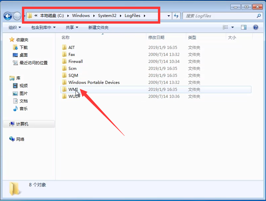Image resolution: width=266 pixels, height=201 pixels.
Task: Click the search magnifier icon
Action: pyautogui.click(x=259, y=16)
